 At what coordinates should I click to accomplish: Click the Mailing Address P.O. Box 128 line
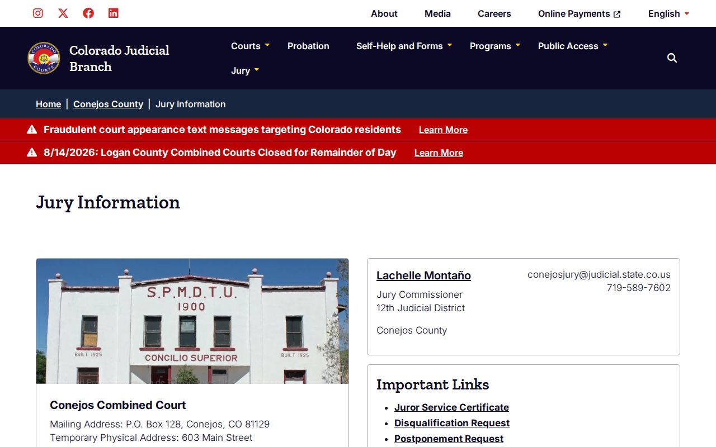159,424
